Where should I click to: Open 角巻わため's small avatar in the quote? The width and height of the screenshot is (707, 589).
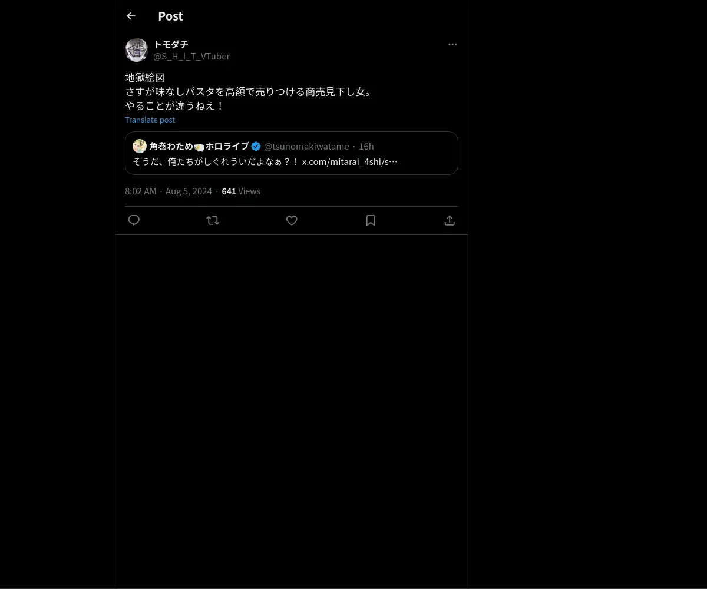pos(140,146)
